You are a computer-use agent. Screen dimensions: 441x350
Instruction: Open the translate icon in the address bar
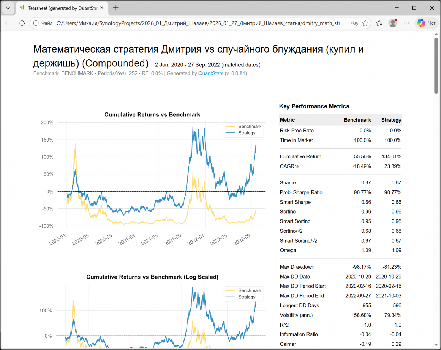(354, 23)
